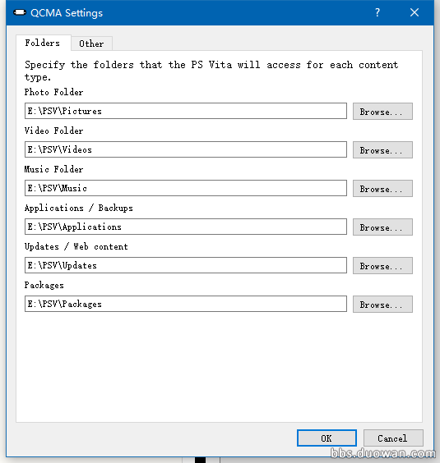Focus the Updates path text box
The image size is (440, 463).
click(186, 265)
